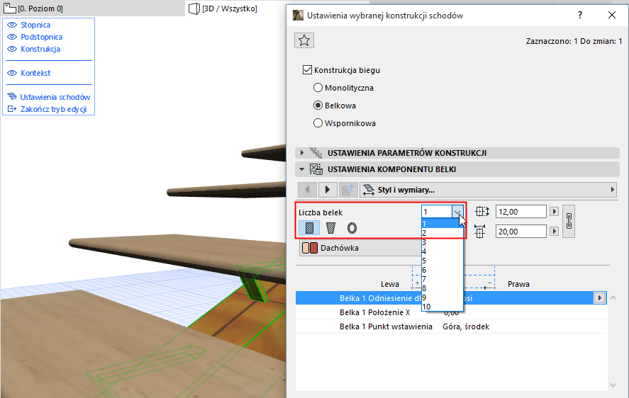Click the beam height input 20,00
The width and height of the screenshot is (629, 398).
click(521, 232)
